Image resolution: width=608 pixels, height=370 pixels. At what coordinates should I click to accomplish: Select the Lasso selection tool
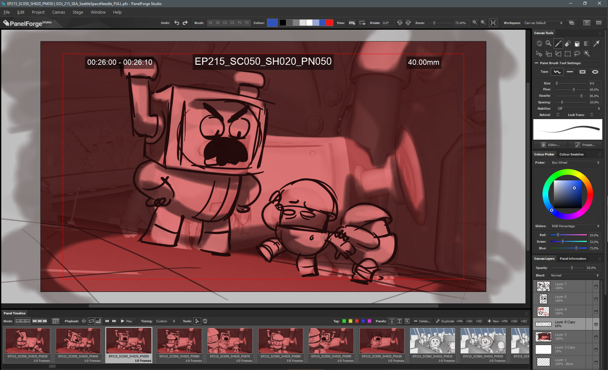[577, 54]
